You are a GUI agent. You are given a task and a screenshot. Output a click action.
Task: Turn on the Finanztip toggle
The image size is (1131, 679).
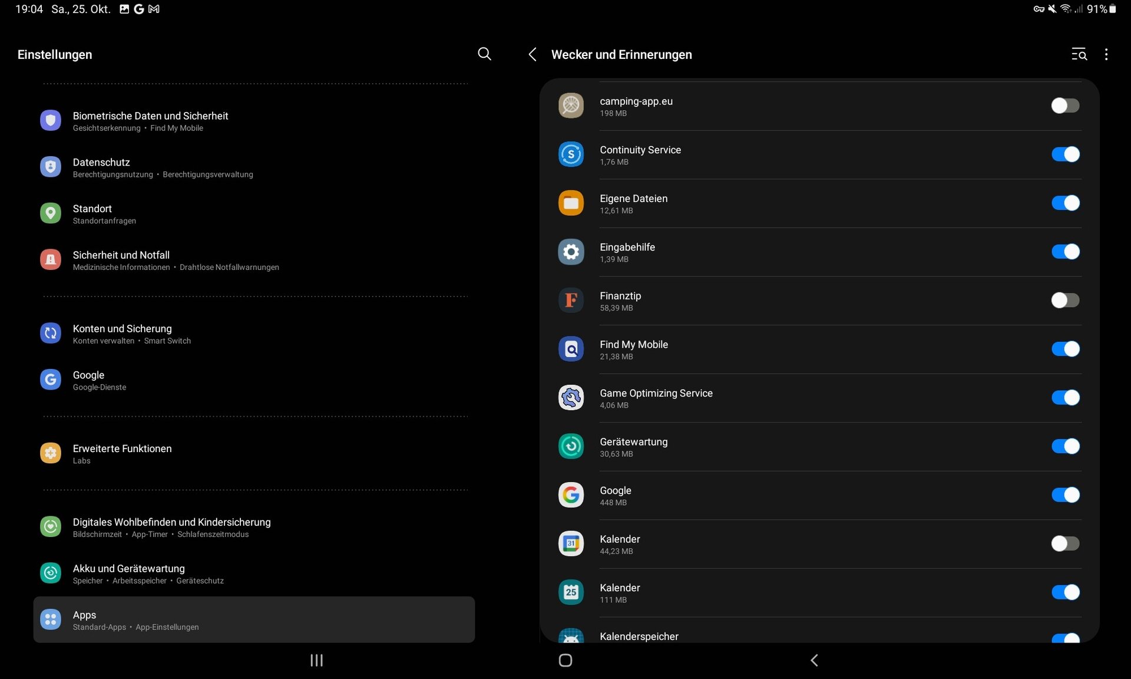(1065, 301)
